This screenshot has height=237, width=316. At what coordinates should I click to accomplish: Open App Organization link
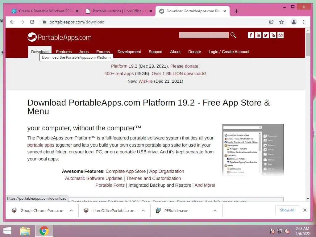(x=167, y=171)
